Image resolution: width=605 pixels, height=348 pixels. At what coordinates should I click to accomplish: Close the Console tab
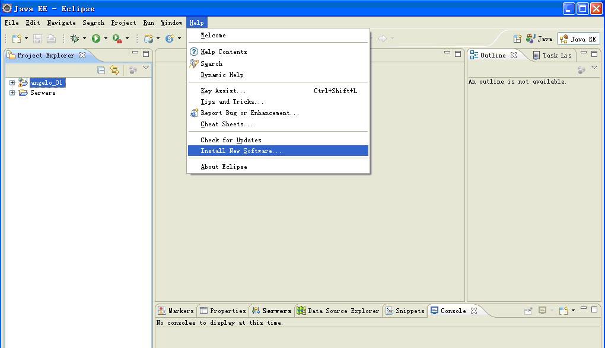click(x=474, y=311)
